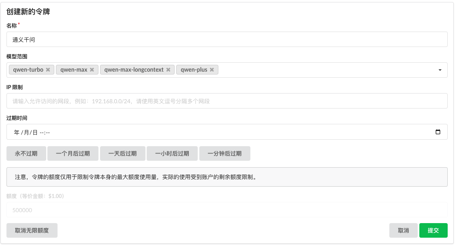Submit the form with 提交

[x=433, y=230]
